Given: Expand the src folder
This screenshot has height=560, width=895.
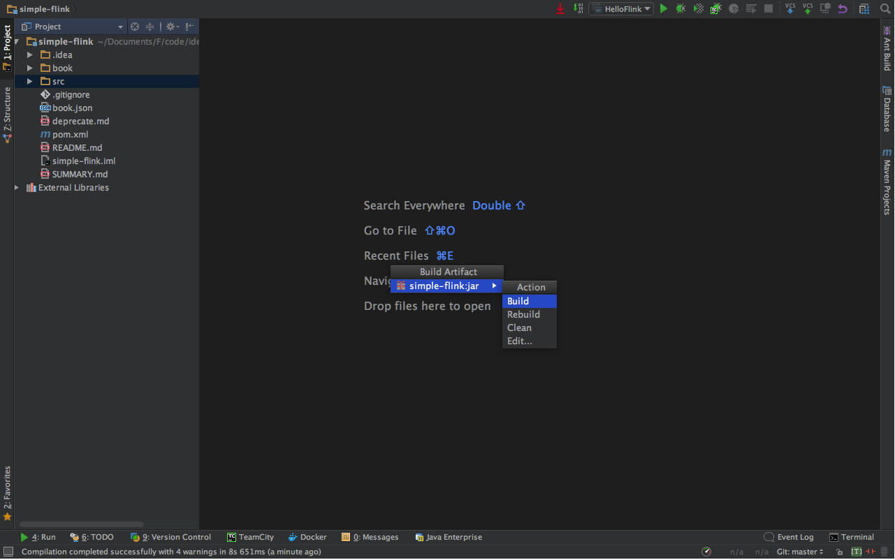Looking at the screenshot, I should [29, 82].
